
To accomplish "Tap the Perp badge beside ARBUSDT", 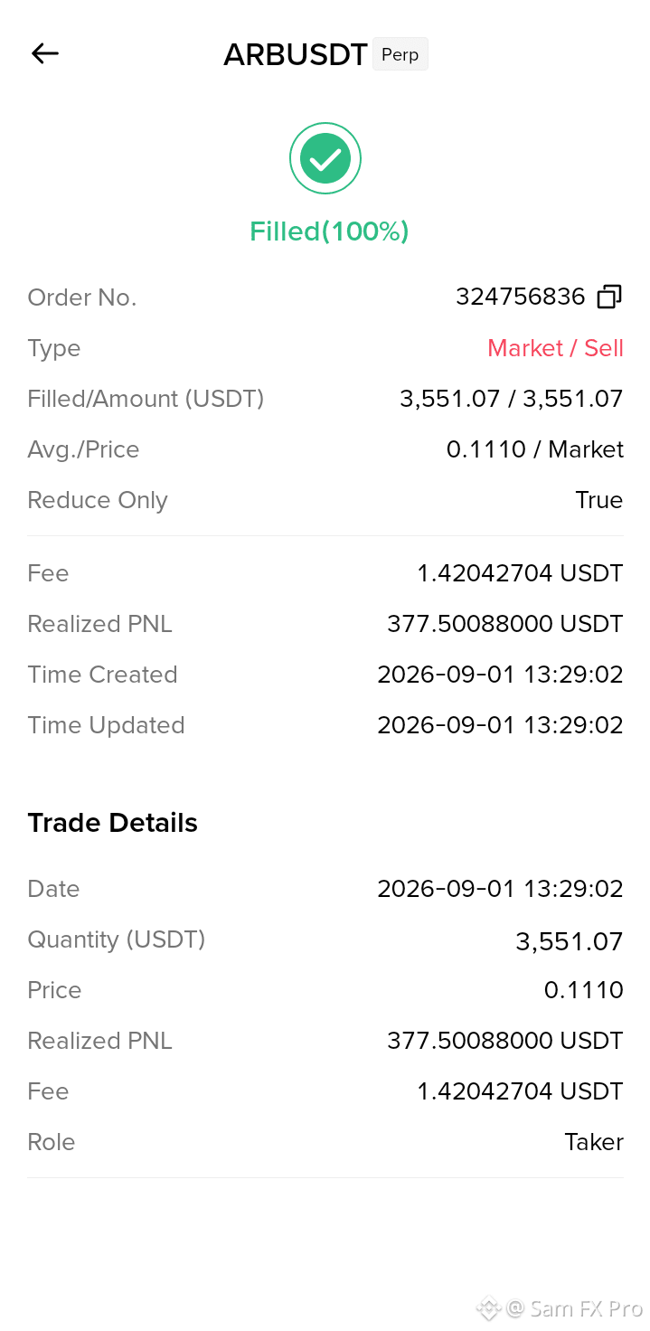I will tap(400, 54).
